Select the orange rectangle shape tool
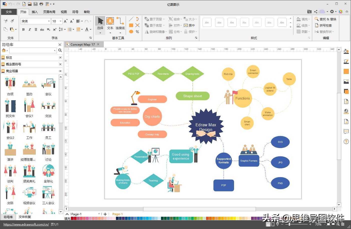This screenshot has height=229, width=351. point(131,25)
